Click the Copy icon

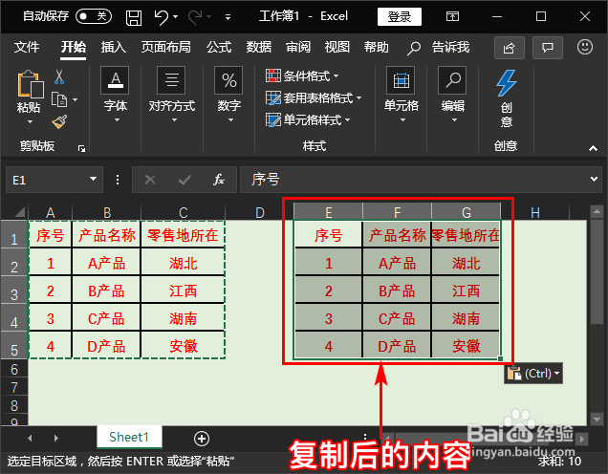(x=59, y=100)
